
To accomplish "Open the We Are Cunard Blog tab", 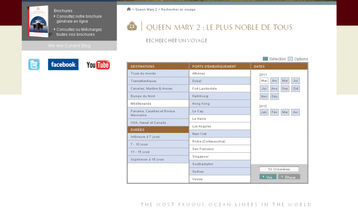I will [69, 46].
